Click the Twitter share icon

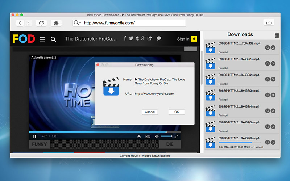pyautogui.click(x=131, y=38)
